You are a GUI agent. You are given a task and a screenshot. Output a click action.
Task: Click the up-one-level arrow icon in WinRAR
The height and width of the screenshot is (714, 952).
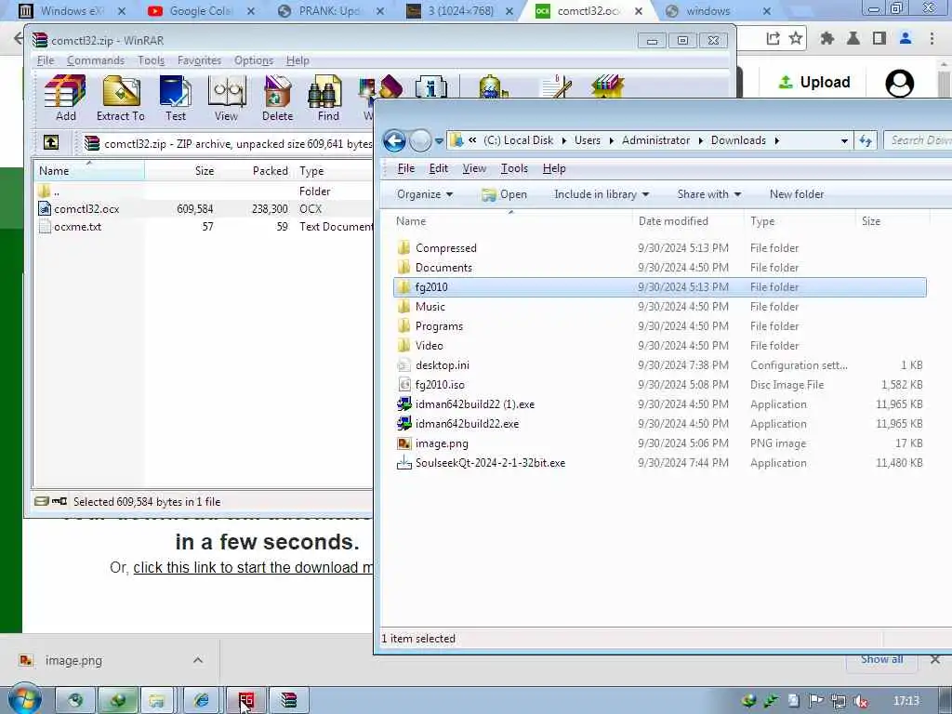click(x=51, y=142)
